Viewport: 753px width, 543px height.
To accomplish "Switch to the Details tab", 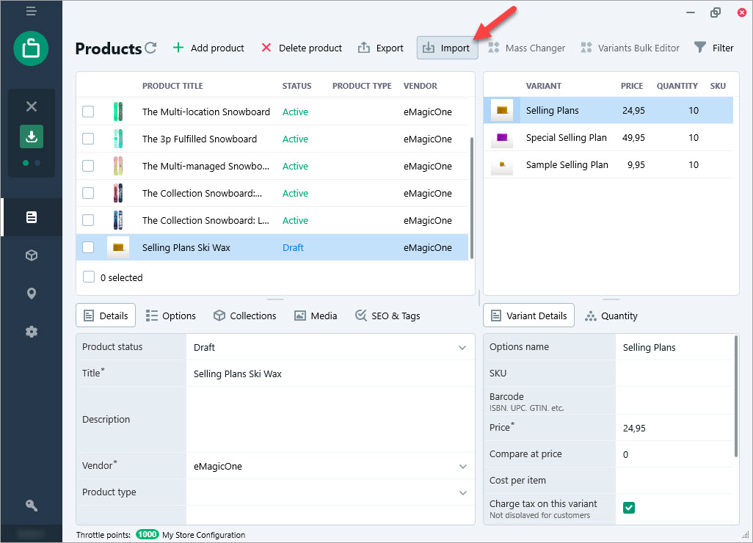I will click(106, 316).
